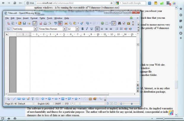The width and height of the screenshot is (184, 121).
Task: Select the Line drawing tool
Action: (15, 99)
